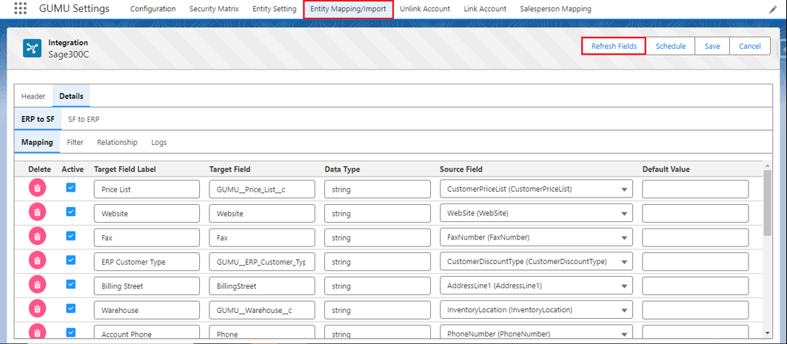The image size is (787, 344).
Task: Open the CustomerPriceList source field dropdown
Action: (x=624, y=189)
